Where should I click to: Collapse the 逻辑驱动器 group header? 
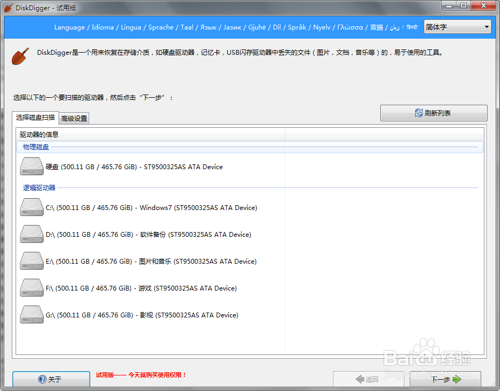(250, 187)
